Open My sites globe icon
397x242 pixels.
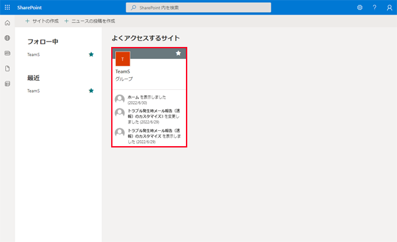(7, 38)
